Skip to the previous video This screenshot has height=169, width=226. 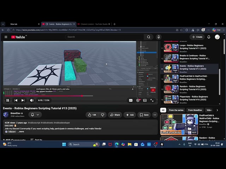pyautogui.click(x=16, y=100)
